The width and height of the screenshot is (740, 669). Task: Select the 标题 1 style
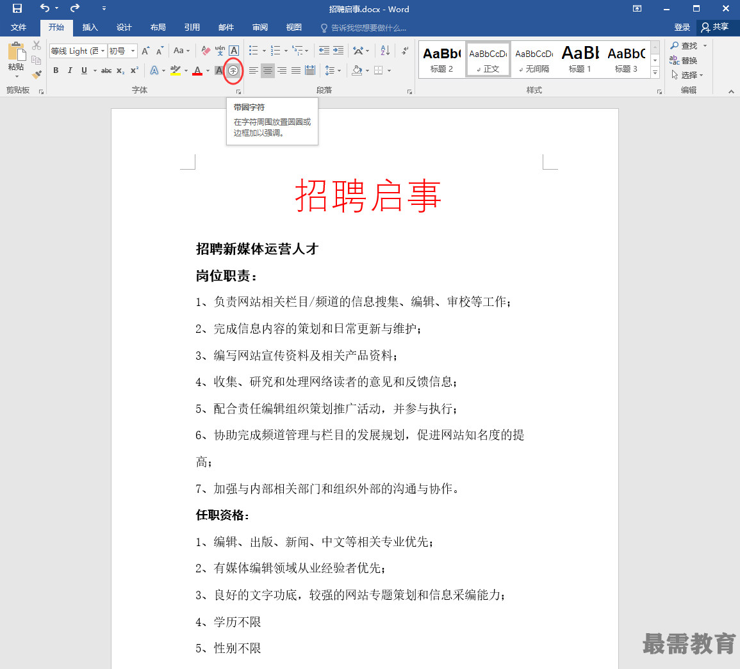coord(580,60)
